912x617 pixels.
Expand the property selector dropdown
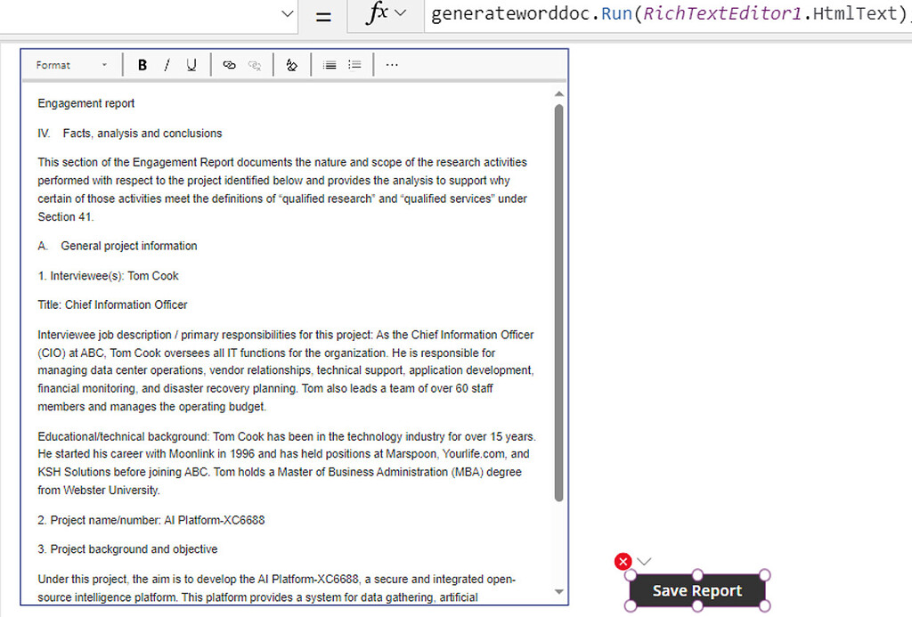[x=288, y=13]
